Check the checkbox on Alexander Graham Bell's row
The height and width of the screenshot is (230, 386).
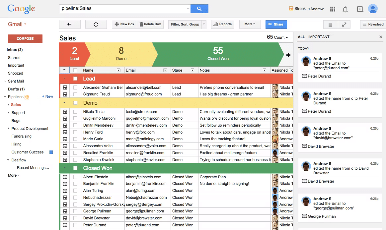click(x=76, y=88)
